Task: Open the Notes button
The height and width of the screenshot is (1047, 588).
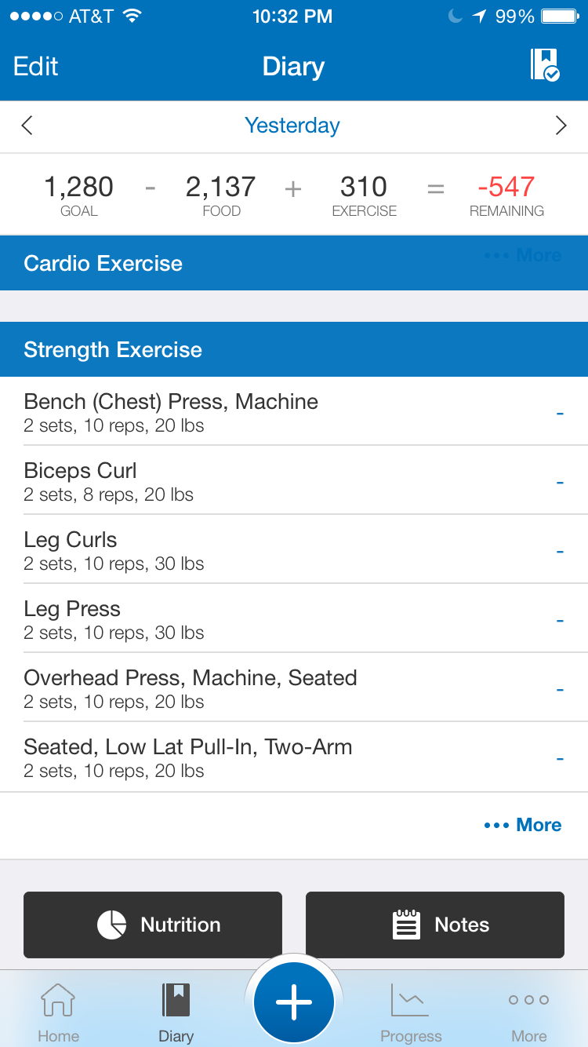Action: tap(435, 925)
